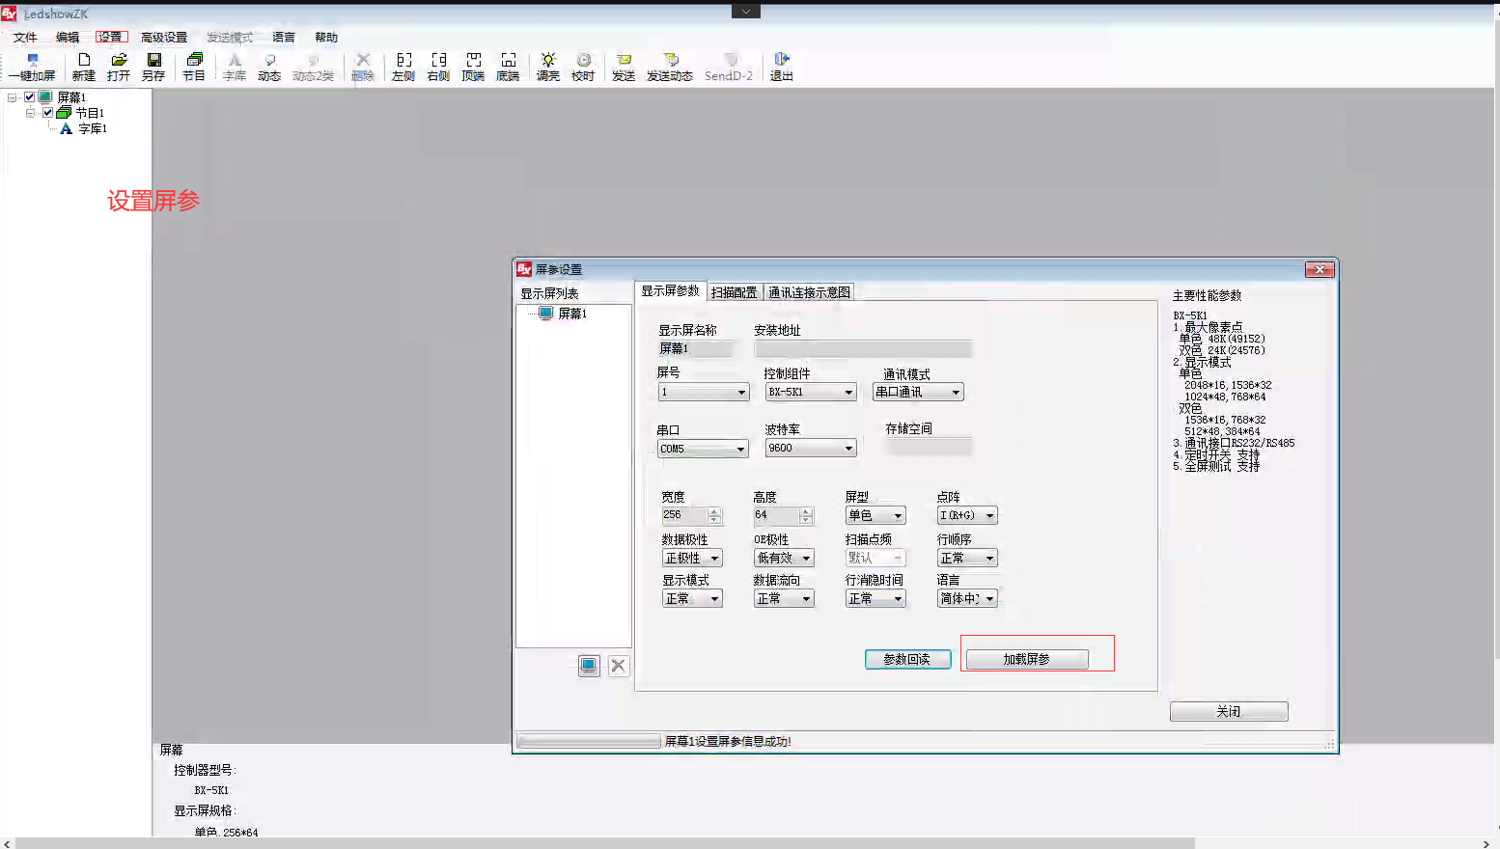Open the 文件 menu
This screenshot has width=1500, height=849.
click(25, 38)
